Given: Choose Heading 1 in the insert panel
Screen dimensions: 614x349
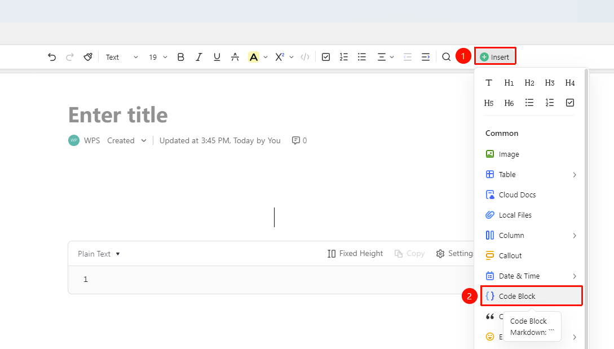Looking at the screenshot, I should tap(509, 83).
